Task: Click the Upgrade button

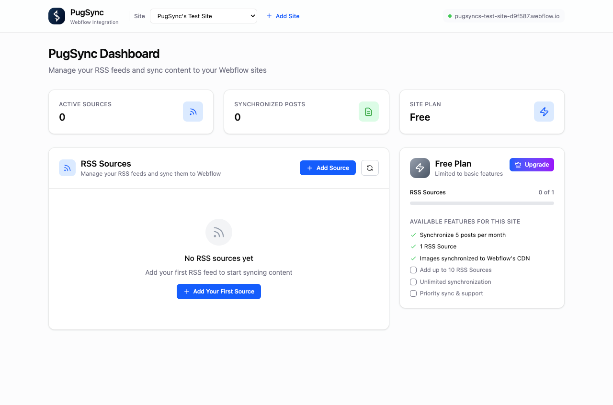Action: point(532,164)
